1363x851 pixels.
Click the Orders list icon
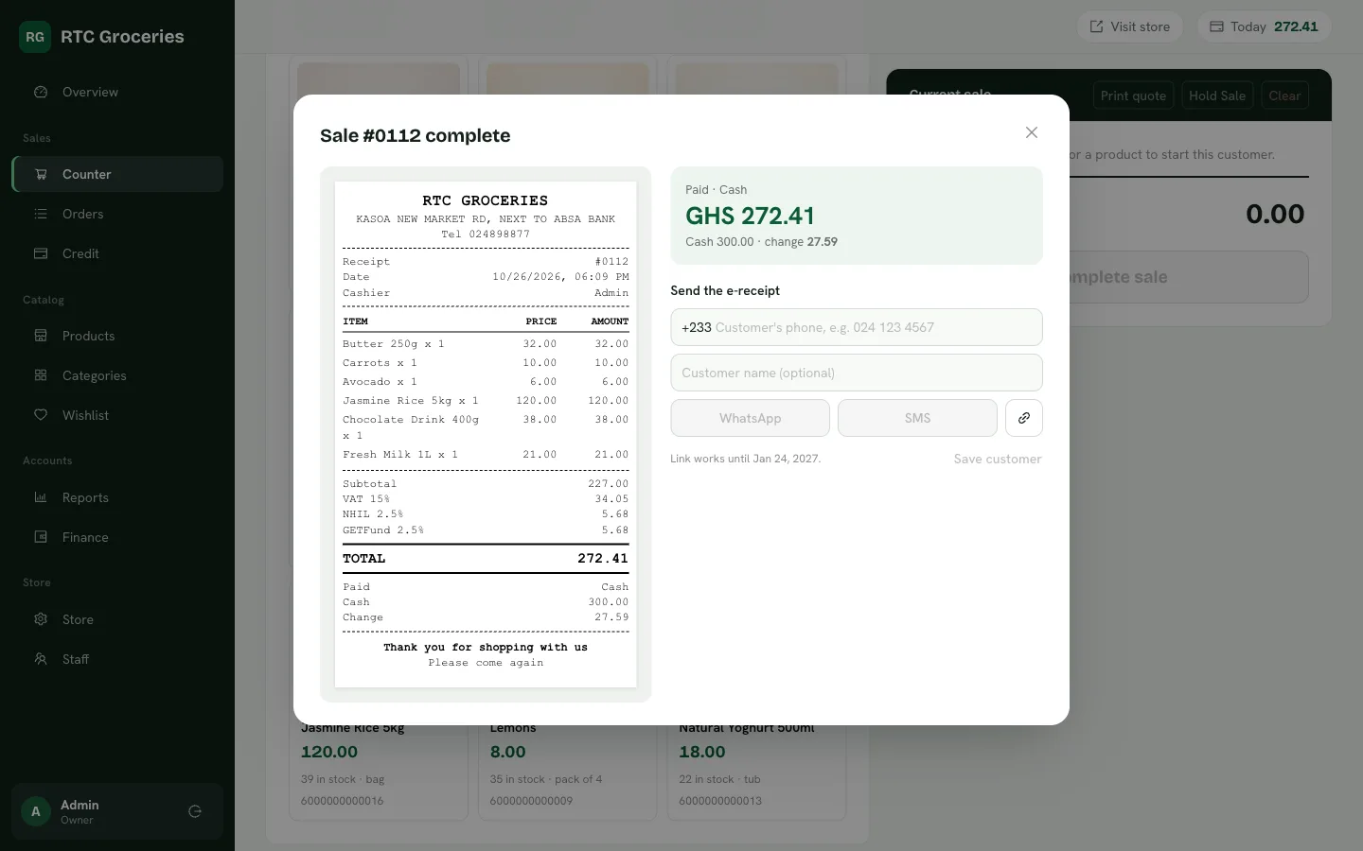[41, 214]
